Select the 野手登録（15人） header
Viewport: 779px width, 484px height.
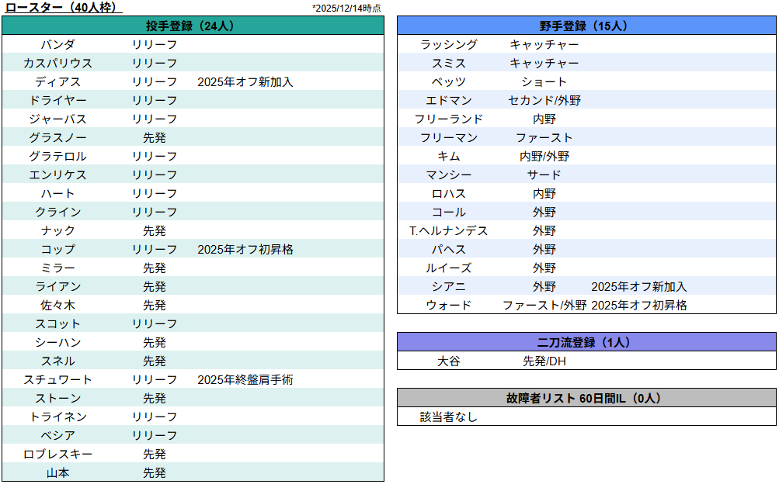click(586, 26)
